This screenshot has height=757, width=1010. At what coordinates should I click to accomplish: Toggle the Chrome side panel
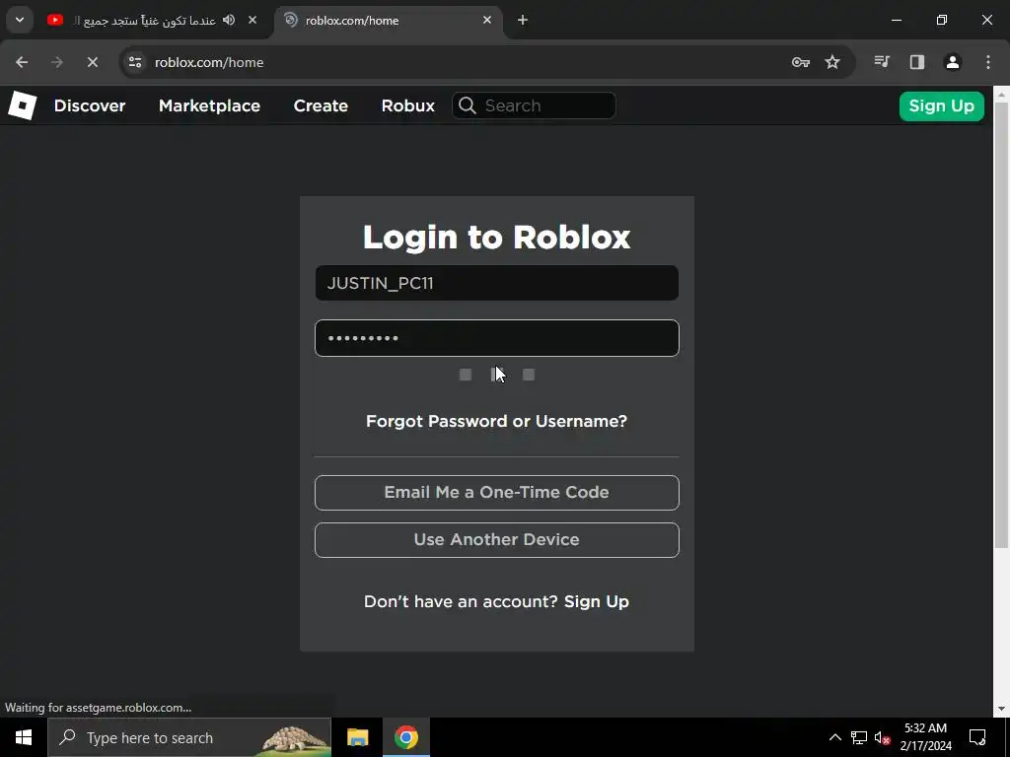pyautogui.click(x=917, y=62)
